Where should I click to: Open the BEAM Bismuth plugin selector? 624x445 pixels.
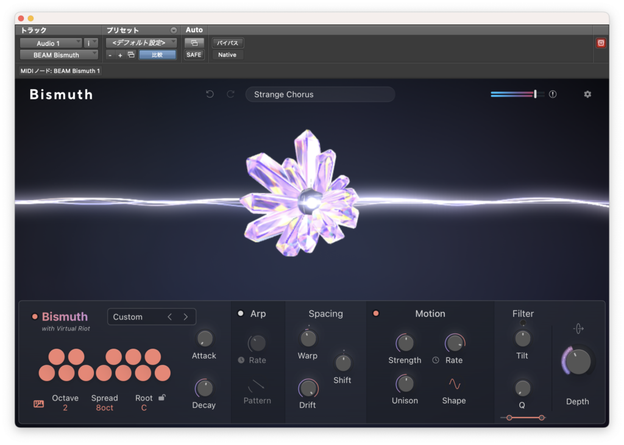click(x=59, y=55)
